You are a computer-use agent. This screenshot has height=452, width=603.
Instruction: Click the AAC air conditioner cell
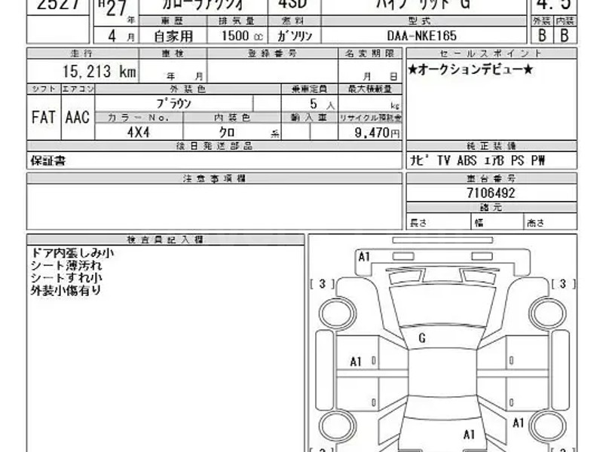78,118
